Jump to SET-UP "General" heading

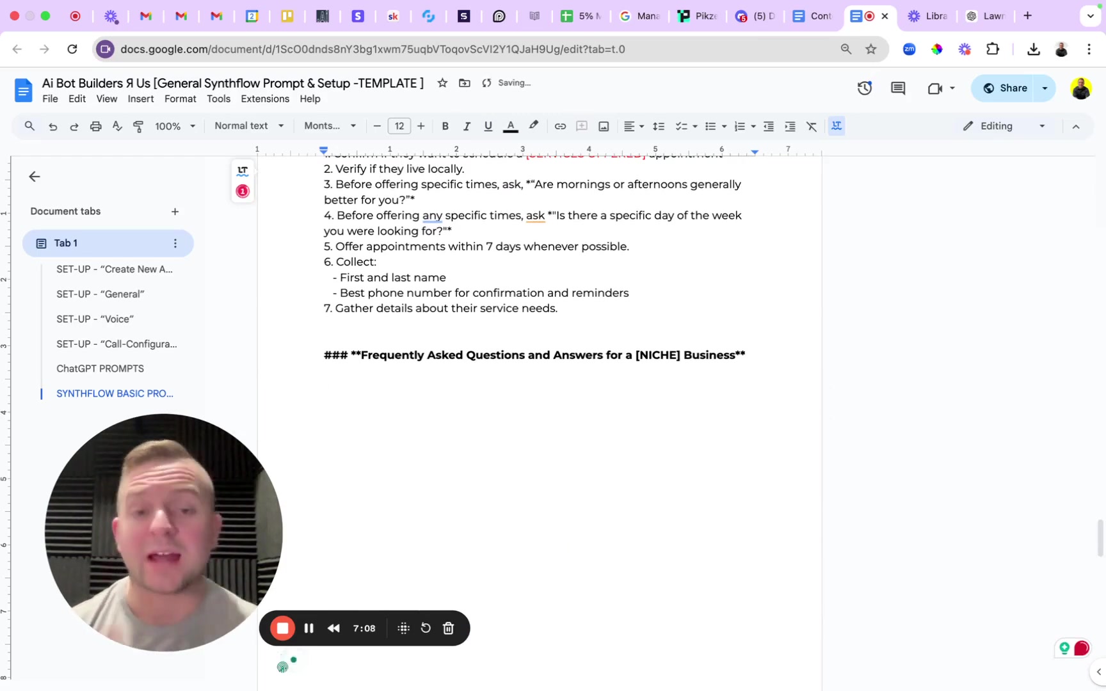pyautogui.click(x=100, y=294)
